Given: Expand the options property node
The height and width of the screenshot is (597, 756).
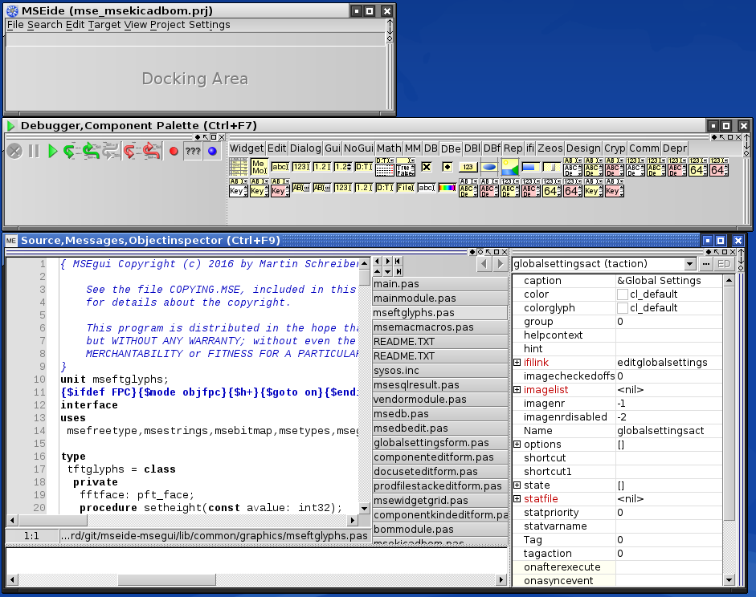Looking at the screenshot, I should [x=517, y=445].
